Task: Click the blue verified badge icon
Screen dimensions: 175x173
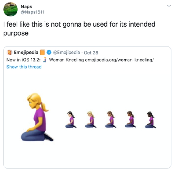Action: click(x=49, y=52)
